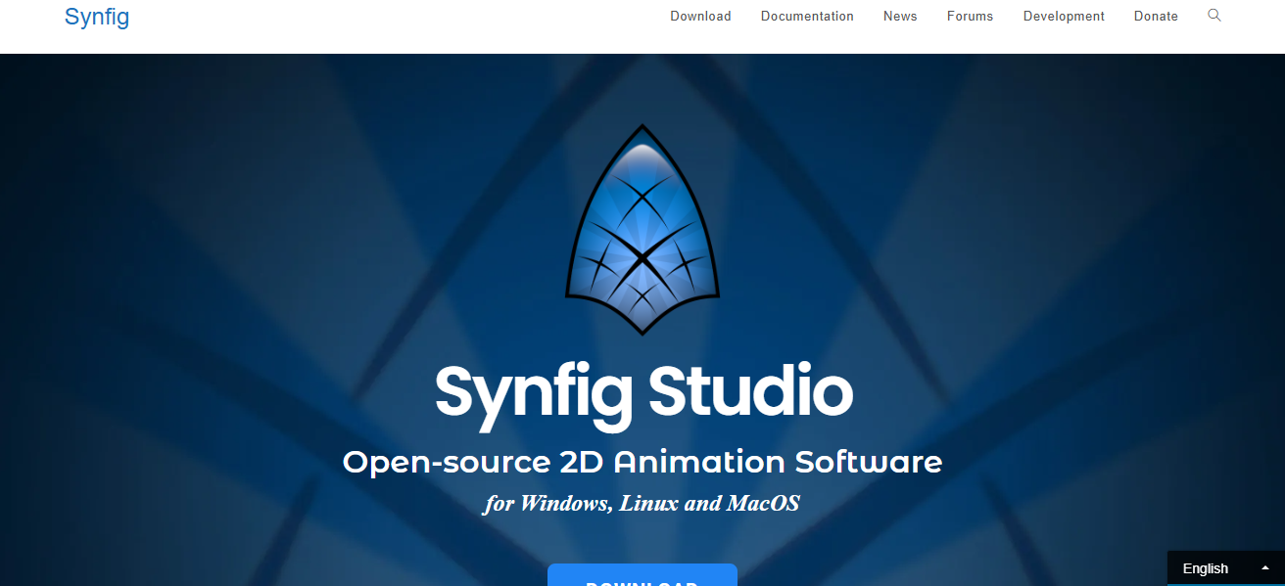Open the Donate page
The width and height of the screenshot is (1285, 586).
(x=1156, y=16)
